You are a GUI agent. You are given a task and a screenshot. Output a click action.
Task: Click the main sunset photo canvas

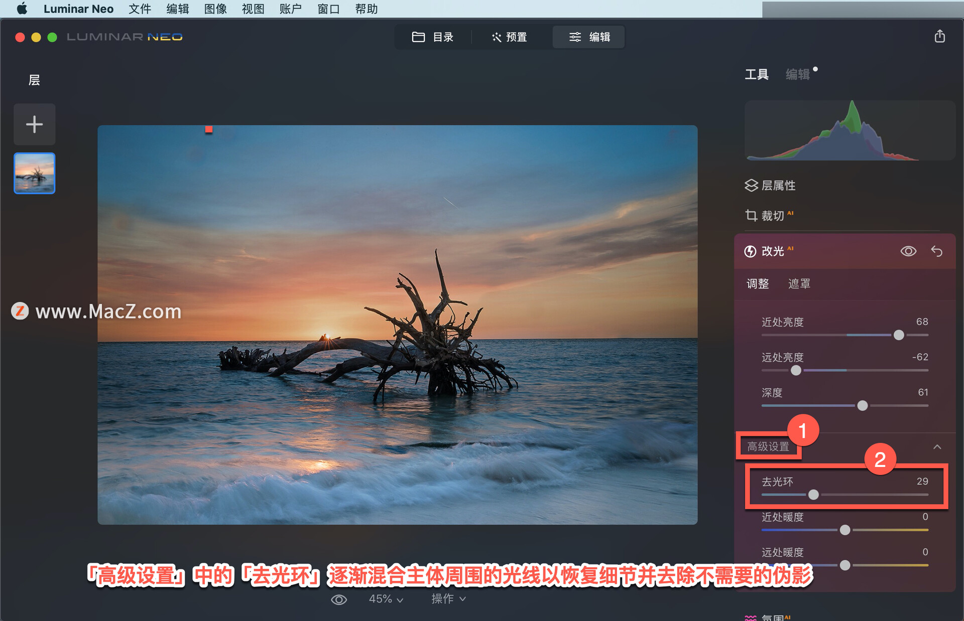397,325
